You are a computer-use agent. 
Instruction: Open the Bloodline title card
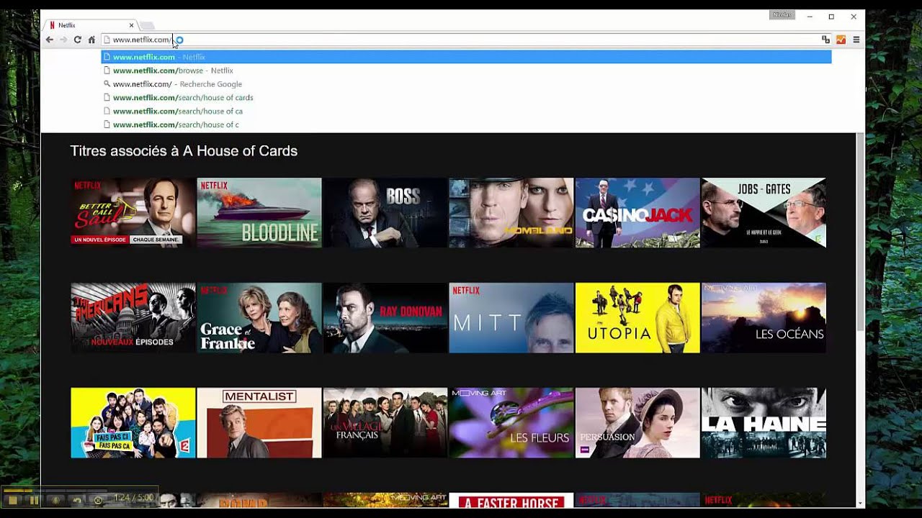coord(259,213)
